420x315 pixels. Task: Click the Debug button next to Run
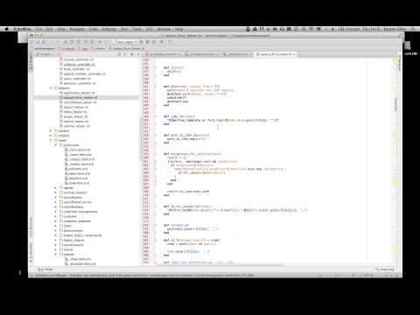tap(148, 42)
